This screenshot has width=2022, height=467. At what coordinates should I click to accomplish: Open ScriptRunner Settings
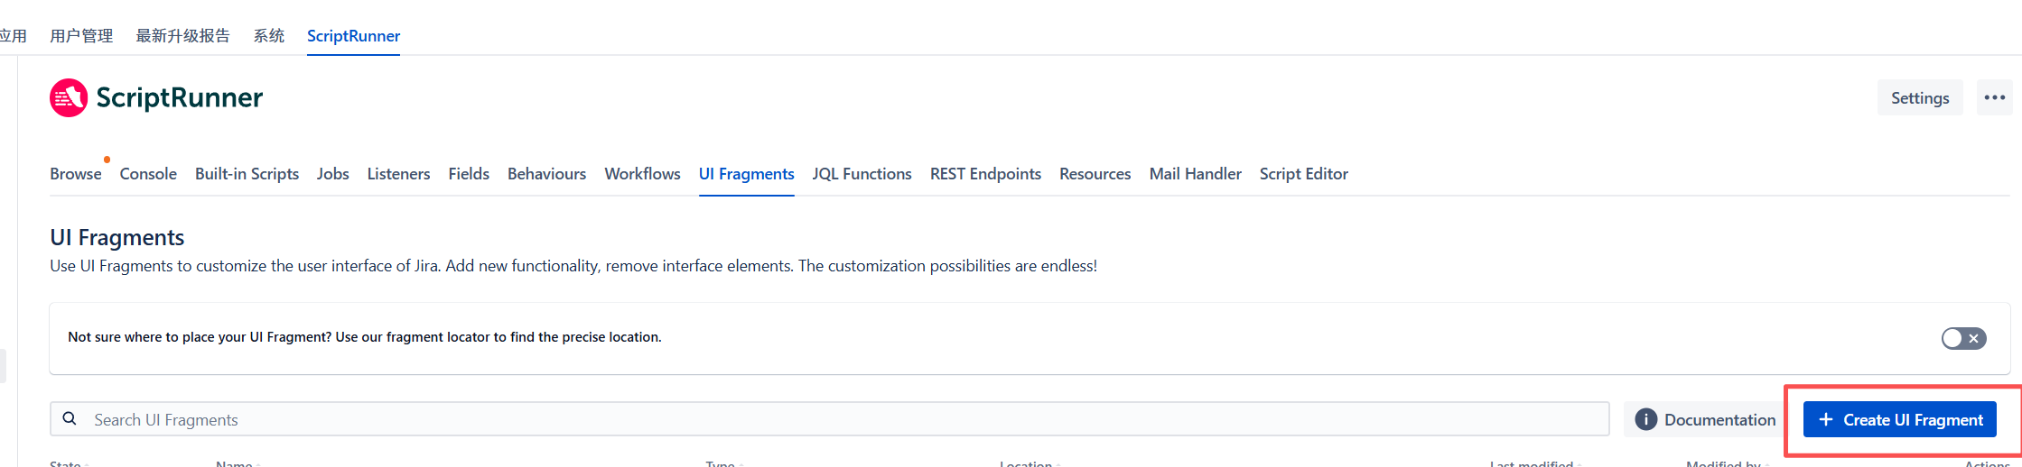click(1919, 97)
